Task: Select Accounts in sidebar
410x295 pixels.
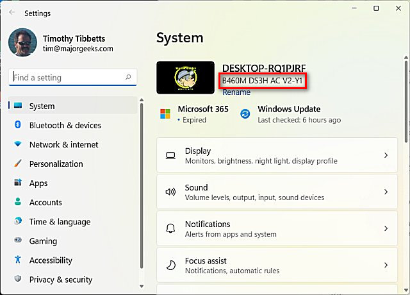Action: 72,202
